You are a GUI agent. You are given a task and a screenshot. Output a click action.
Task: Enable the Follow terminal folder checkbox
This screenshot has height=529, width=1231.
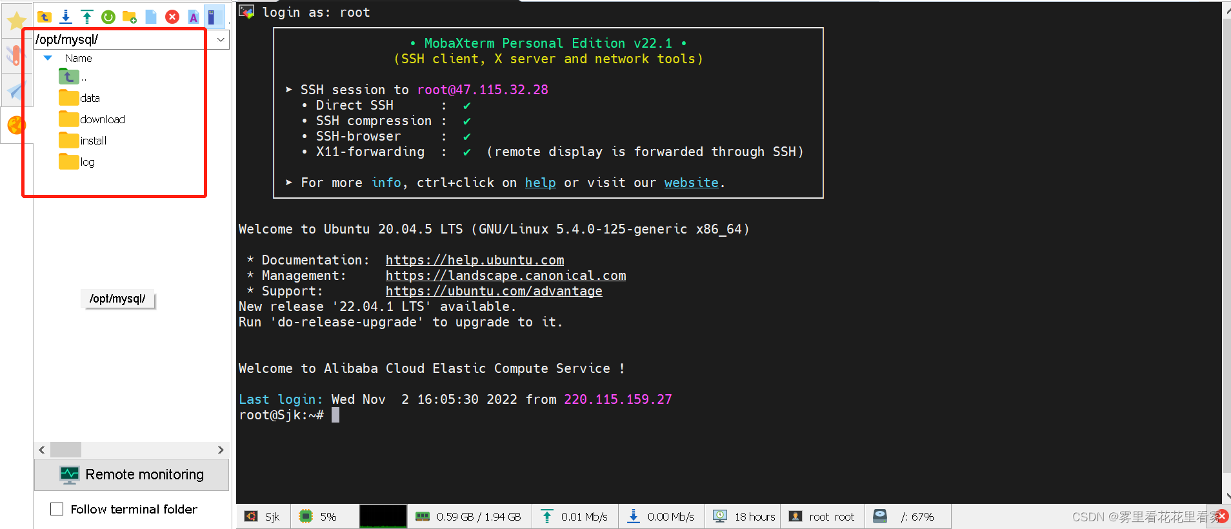coord(57,509)
